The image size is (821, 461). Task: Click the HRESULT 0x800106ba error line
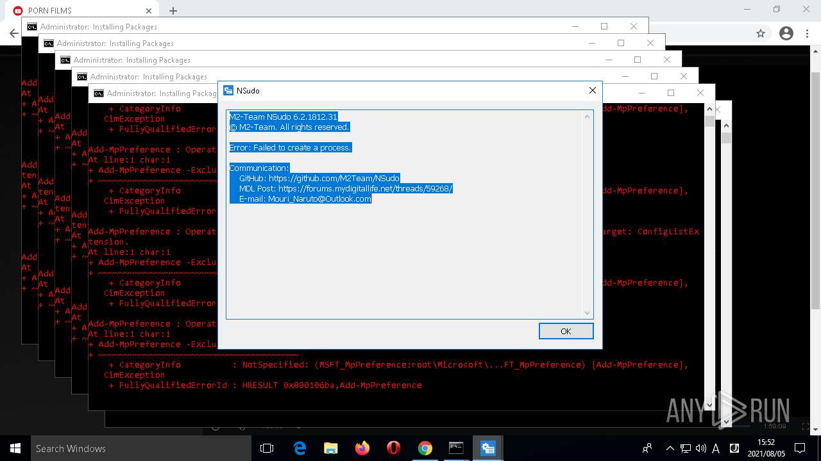pyautogui.click(x=266, y=385)
